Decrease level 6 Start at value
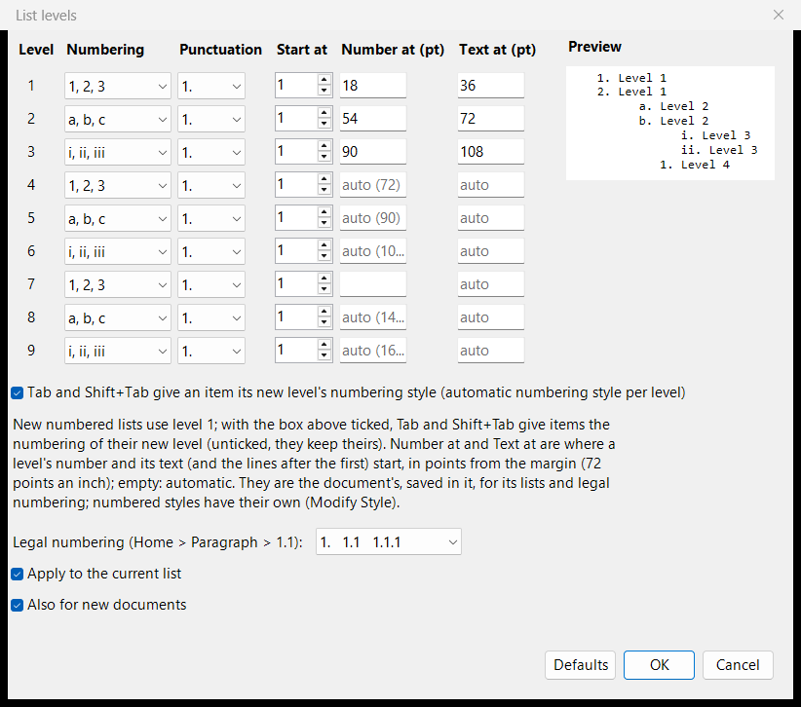 tap(324, 257)
